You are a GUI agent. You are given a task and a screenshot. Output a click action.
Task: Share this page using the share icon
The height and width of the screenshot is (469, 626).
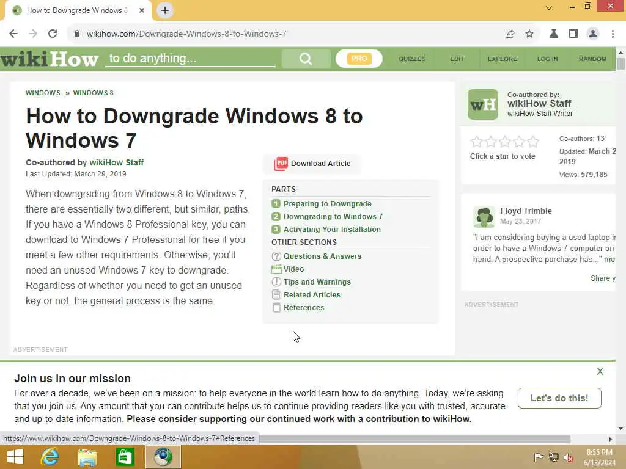[x=510, y=34]
